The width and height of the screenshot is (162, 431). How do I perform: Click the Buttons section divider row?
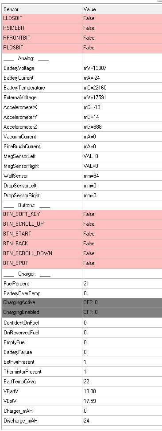point(82,205)
